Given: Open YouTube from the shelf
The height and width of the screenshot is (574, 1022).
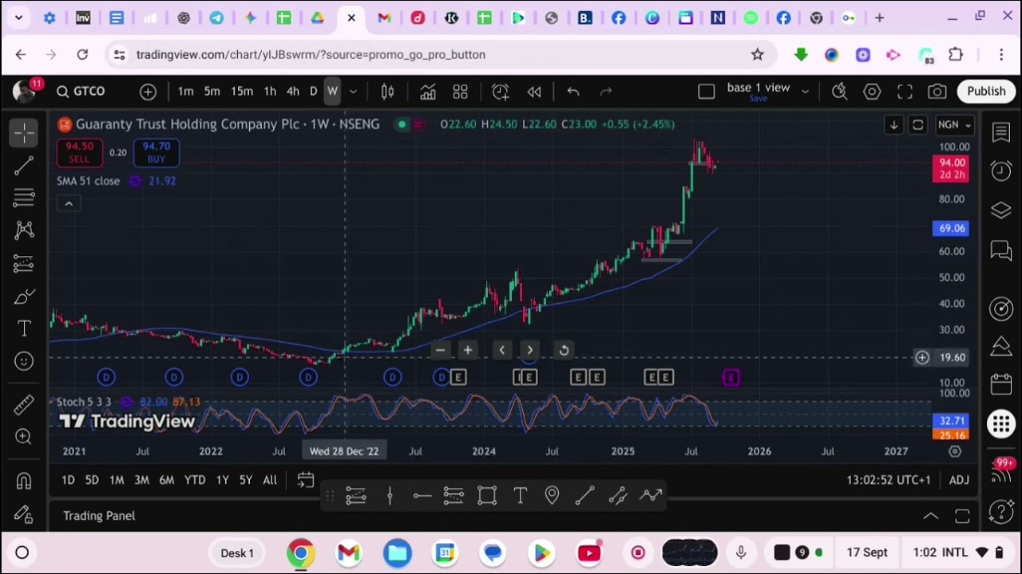Looking at the screenshot, I should (x=589, y=552).
